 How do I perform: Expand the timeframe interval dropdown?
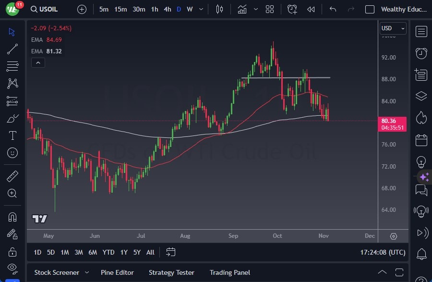click(x=201, y=9)
